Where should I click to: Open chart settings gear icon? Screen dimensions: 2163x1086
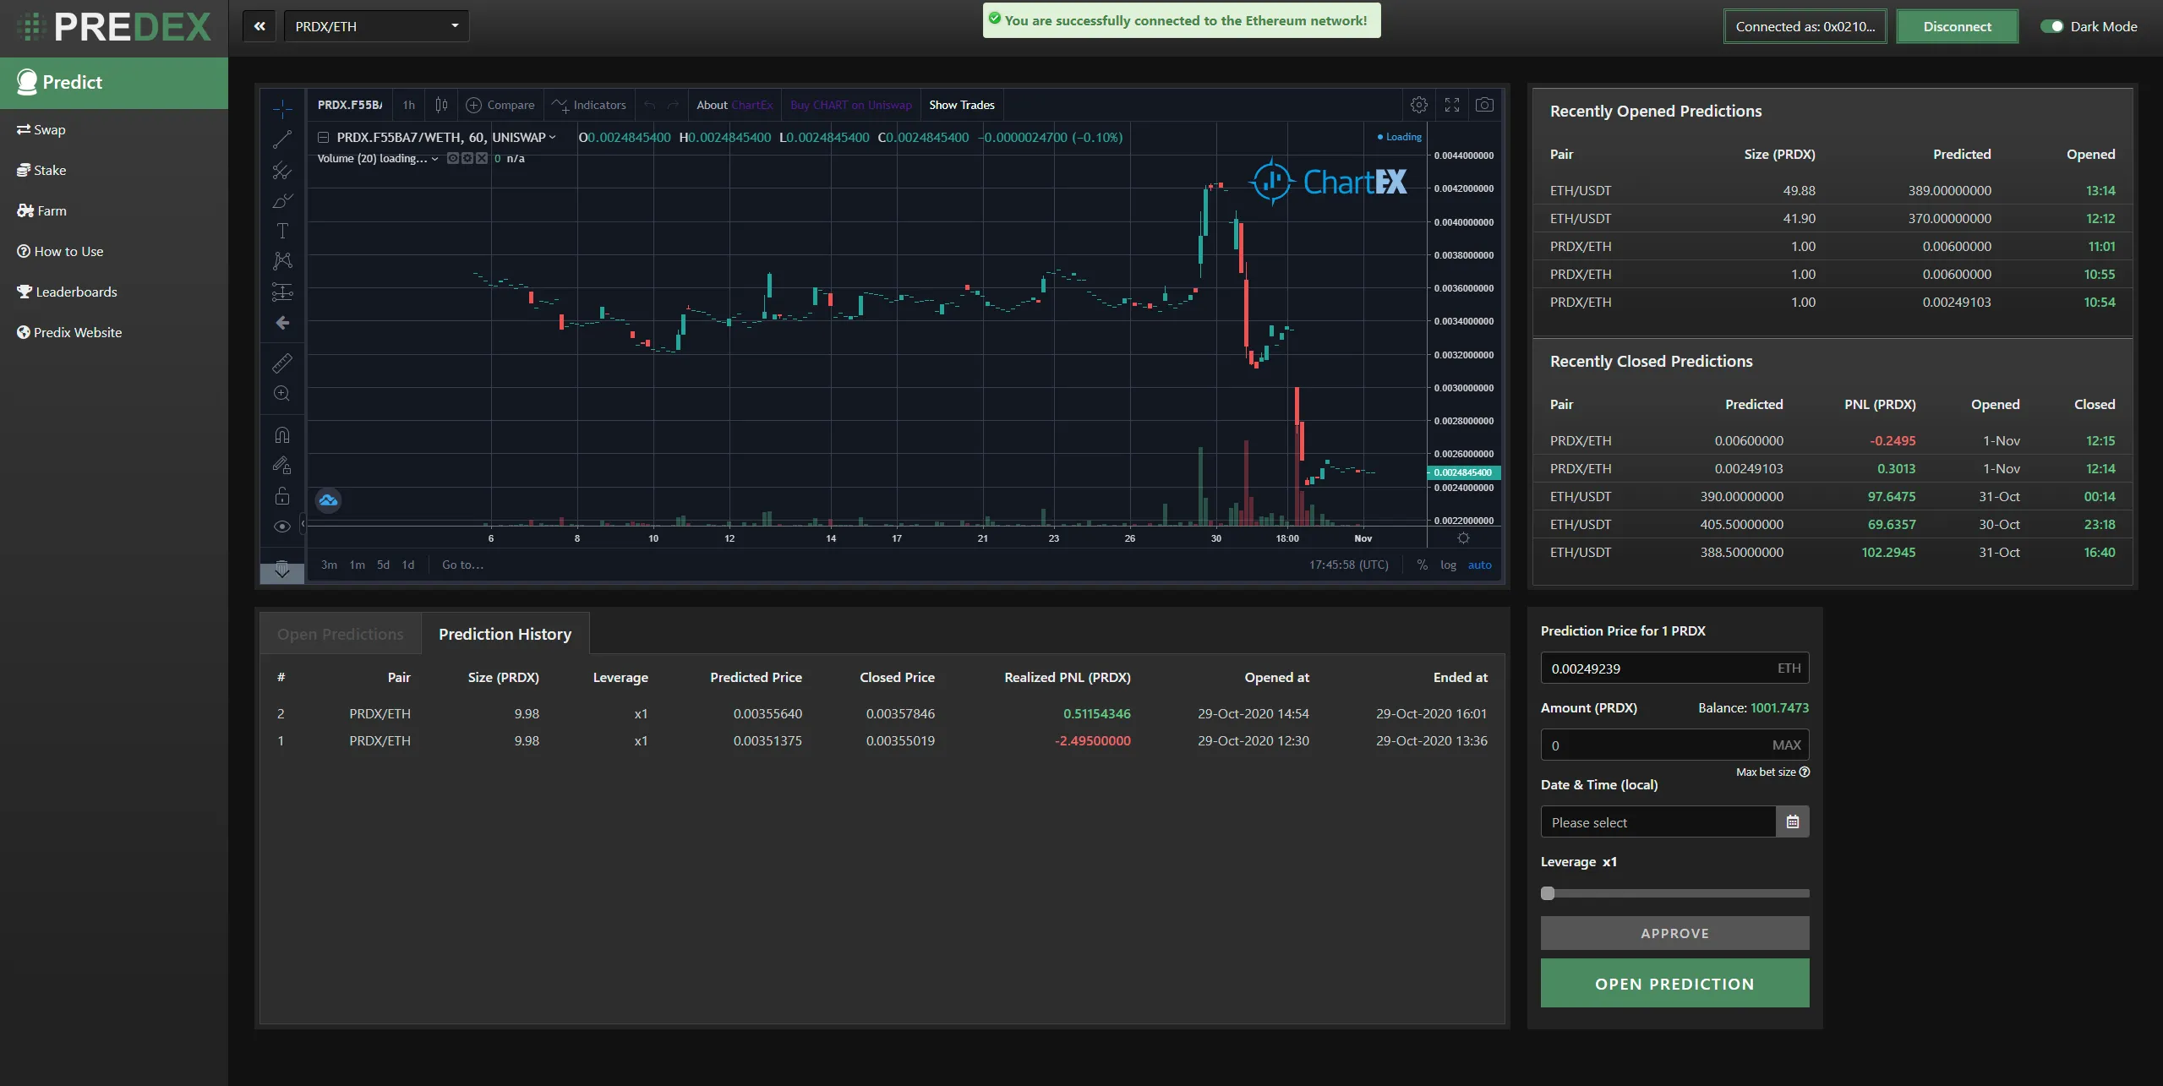click(1418, 105)
